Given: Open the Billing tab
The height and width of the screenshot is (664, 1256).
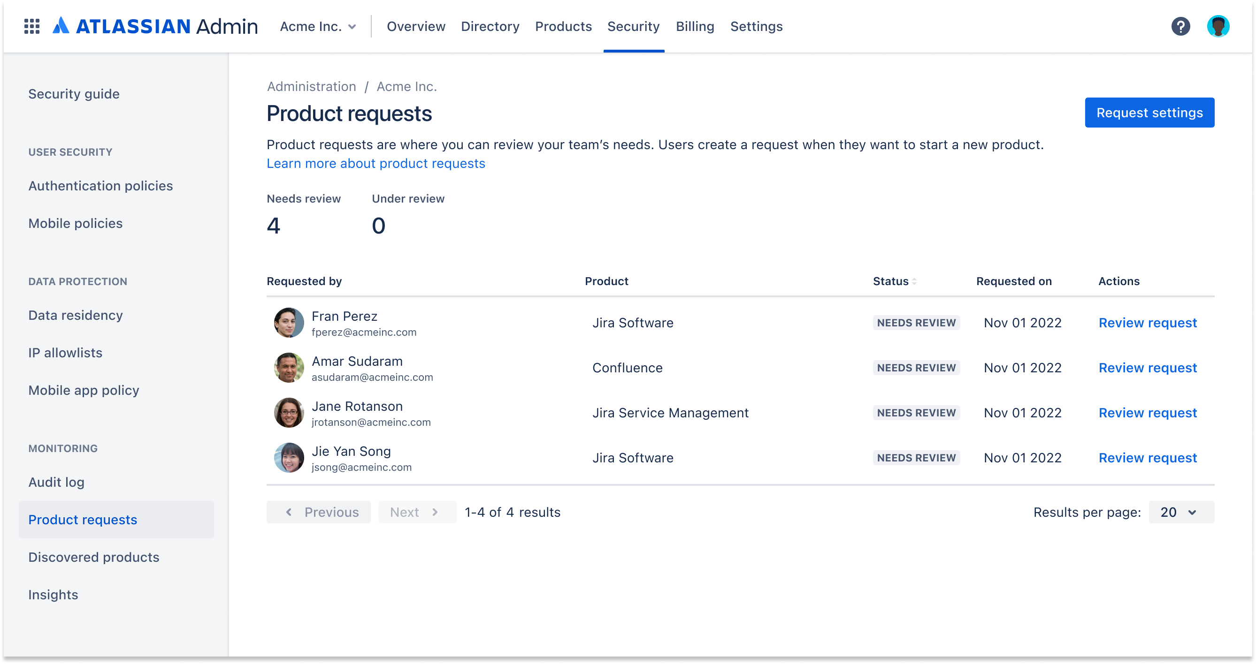Looking at the screenshot, I should pos(695,26).
